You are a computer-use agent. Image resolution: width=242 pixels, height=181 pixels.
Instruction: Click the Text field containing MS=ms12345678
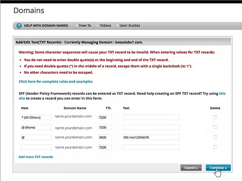[x=151, y=137]
